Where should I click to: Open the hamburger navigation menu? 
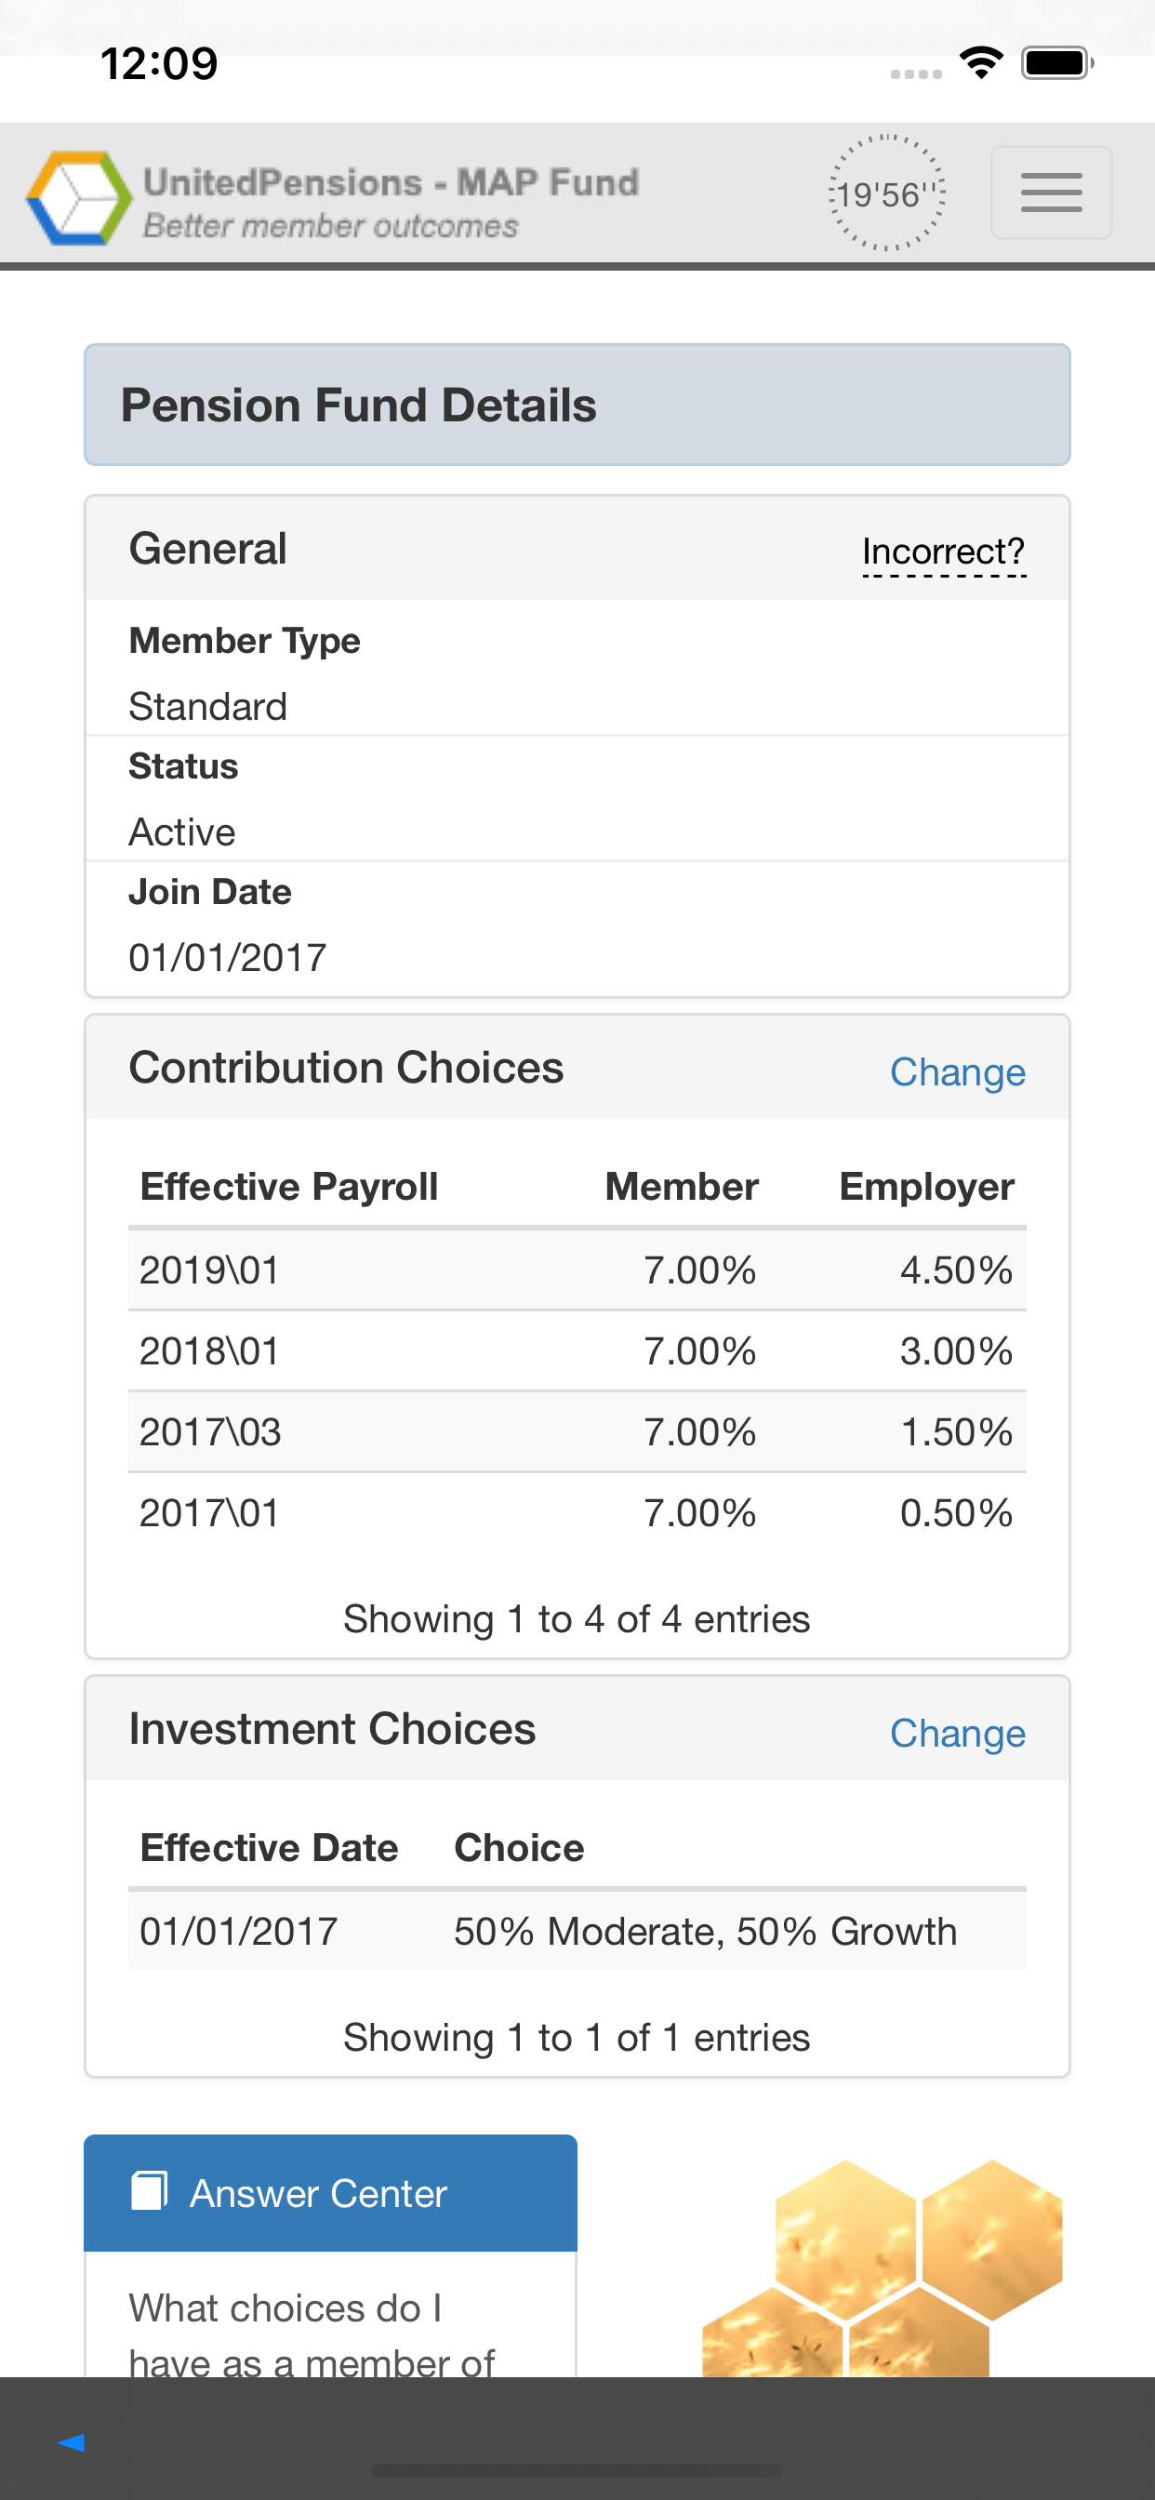pos(1050,193)
